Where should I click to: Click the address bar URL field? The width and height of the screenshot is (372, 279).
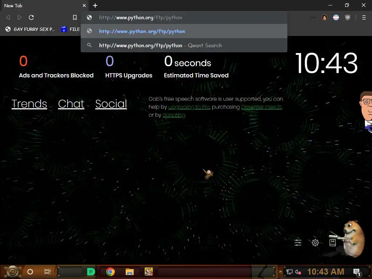tap(184, 17)
